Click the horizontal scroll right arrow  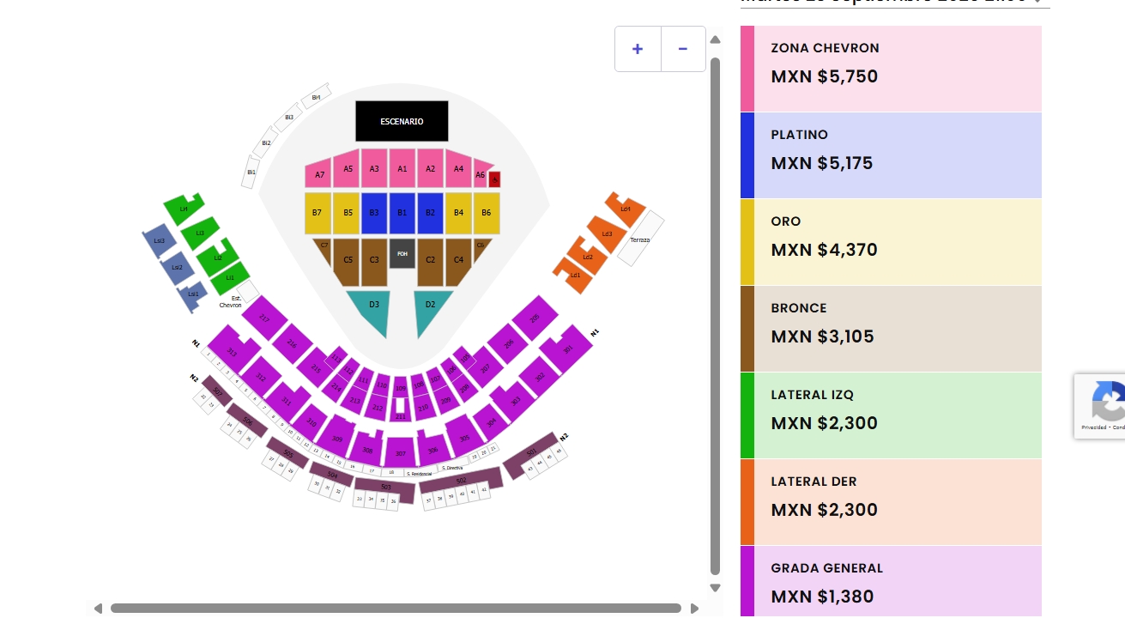click(x=694, y=609)
